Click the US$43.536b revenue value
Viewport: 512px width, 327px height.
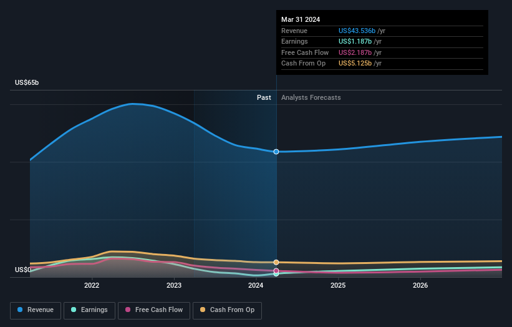pos(357,31)
